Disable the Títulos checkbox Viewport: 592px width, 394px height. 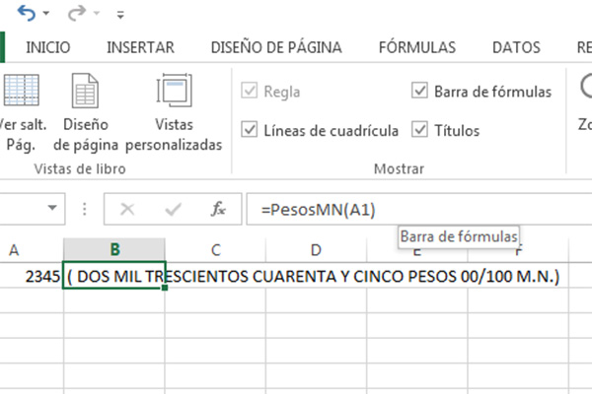pyautogui.click(x=419, y=130)
